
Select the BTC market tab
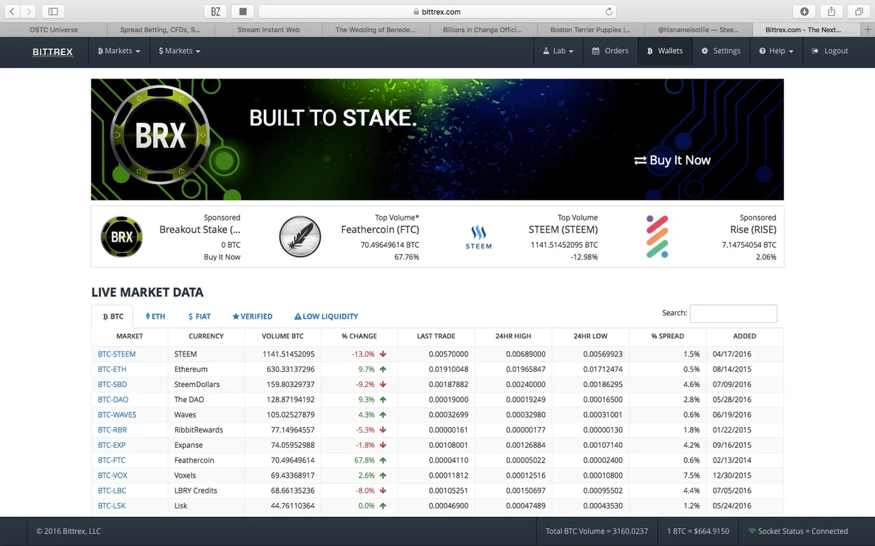coord(113,317)
